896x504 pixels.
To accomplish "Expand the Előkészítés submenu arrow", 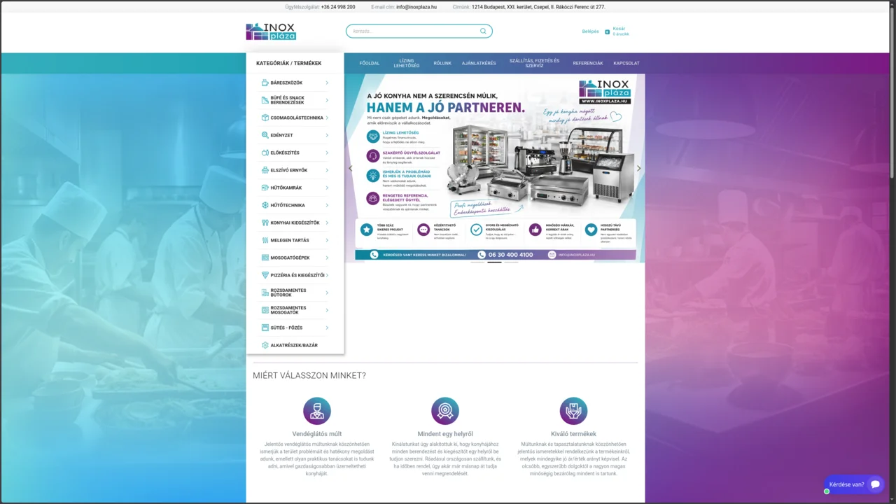I will click(327, 153).
